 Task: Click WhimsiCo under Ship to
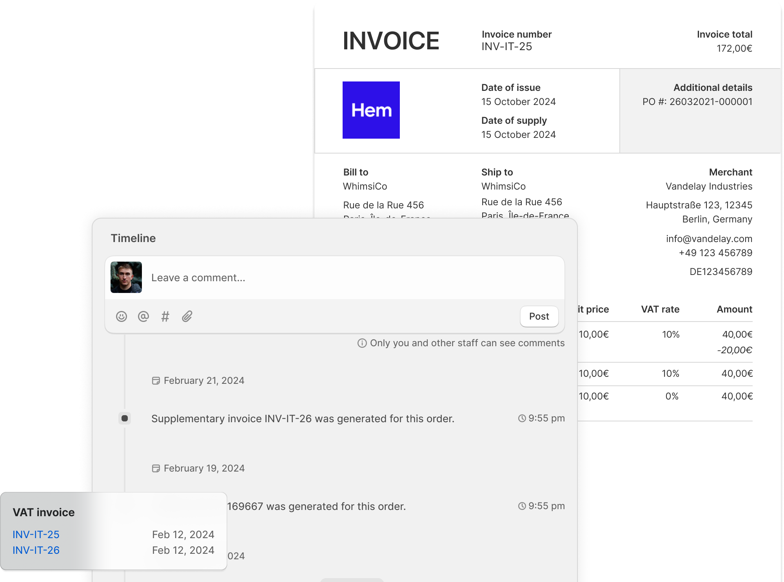pyautogui.click(x=503, y=186)
